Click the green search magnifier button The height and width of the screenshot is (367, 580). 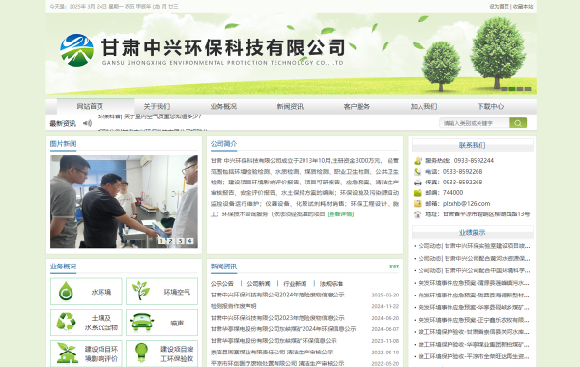(518, 123)
